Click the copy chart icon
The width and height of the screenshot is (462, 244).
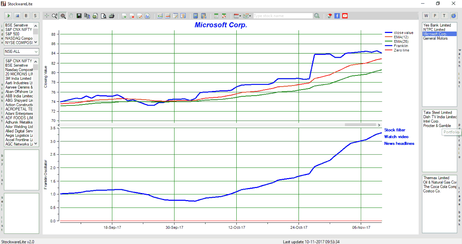click(87, 16)
